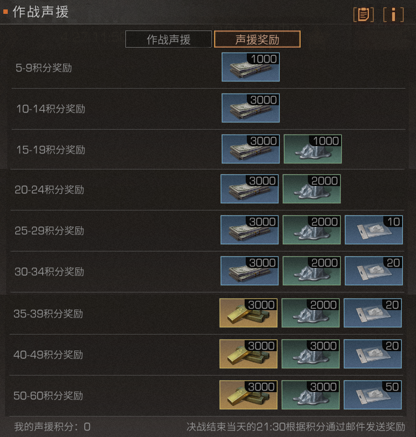The height and width of the screenshot is (437, 416).
Task: Click the 10 packet reward in 25-29积分奖励
Action: (374, 230)
